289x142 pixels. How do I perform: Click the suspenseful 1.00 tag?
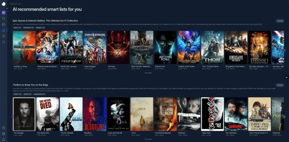pyautogui.click(x=40, y=94)
